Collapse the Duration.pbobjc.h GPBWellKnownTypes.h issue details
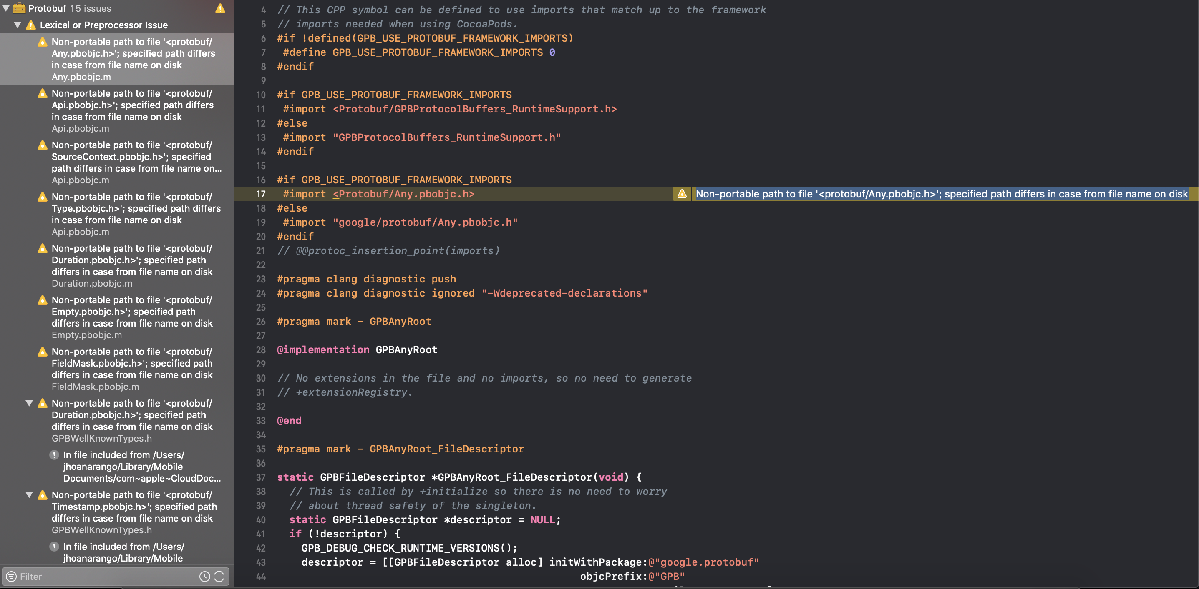Screen dimensions: 1199x589 click(30, 403)
